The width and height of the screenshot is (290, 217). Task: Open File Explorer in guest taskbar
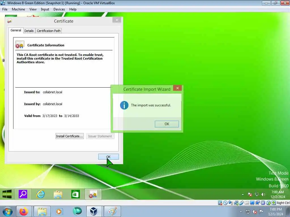click(58, 194)
